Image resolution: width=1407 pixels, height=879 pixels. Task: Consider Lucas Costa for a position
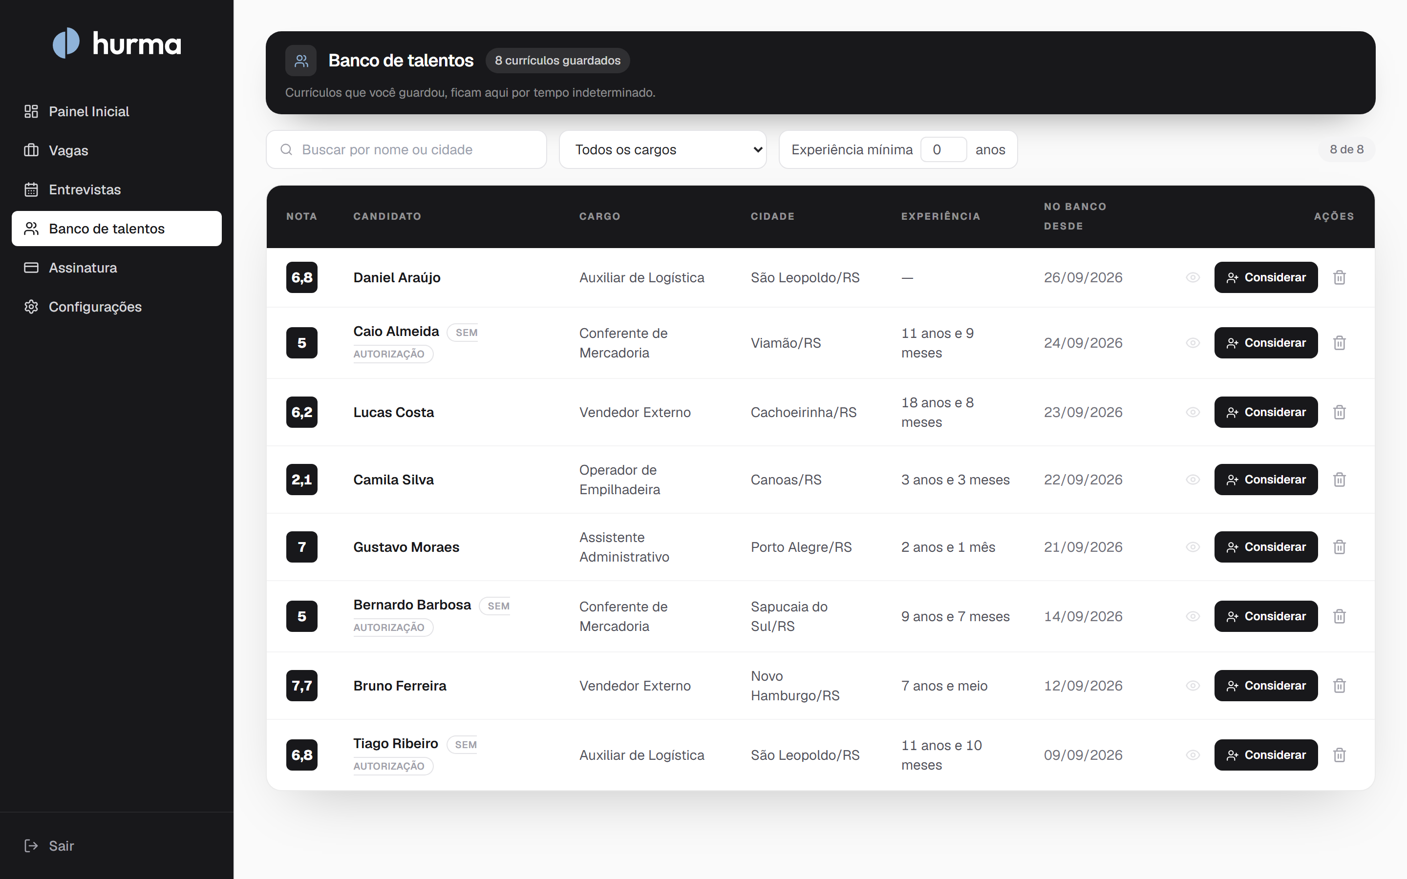[x=1266, y=412]
